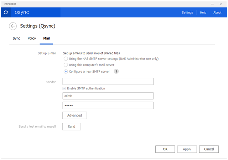Viewport: 228px width, 160px height.
Task: Select Using this computer's mail server
Action: 66,65
